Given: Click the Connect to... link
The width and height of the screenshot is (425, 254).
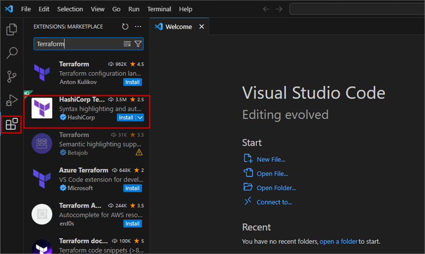Looking at the screenshot, I should (x=274, y=202).
